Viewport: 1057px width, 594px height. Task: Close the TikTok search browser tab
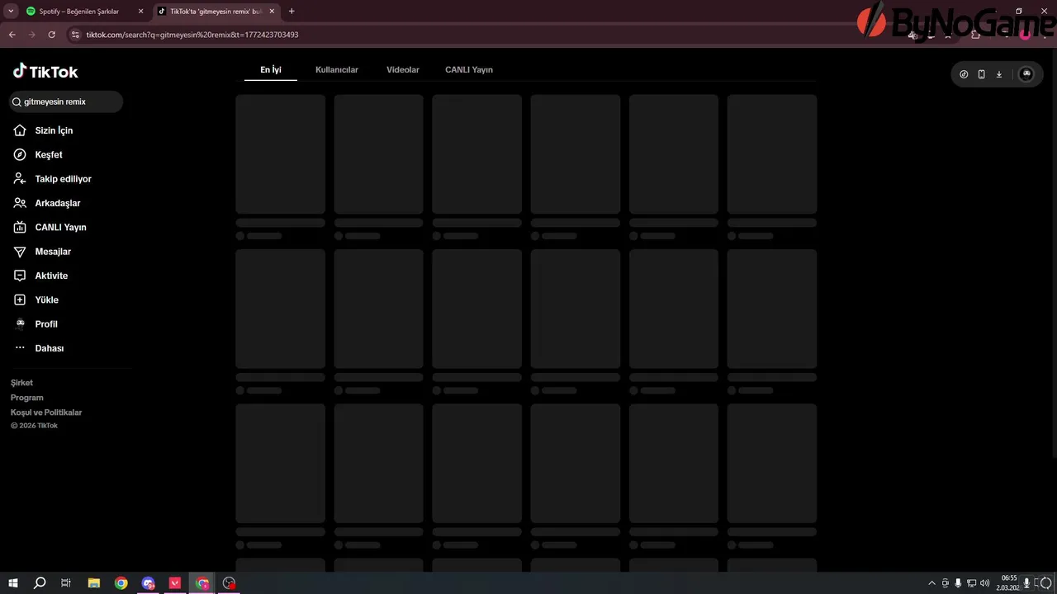click(x=272, y=12)
